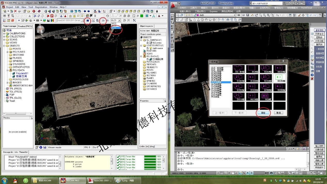Click the 确定 button in the dialog

263,113
